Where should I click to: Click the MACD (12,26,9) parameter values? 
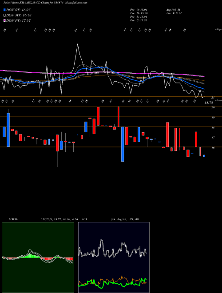60,219
